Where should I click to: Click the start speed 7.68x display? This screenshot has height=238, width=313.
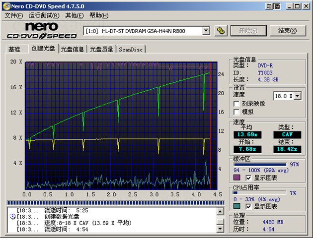coord(247,149)
